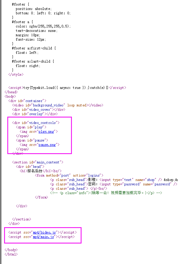Click the div id="video_controls" line
This screenshot has height=264, width=178.
(36, 123)
